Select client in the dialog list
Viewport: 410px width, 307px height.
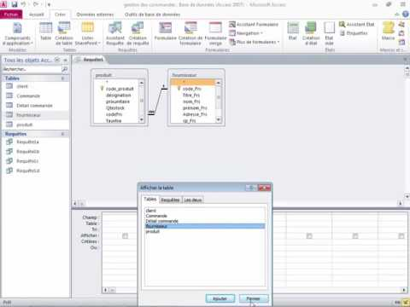tap(205, 211)
